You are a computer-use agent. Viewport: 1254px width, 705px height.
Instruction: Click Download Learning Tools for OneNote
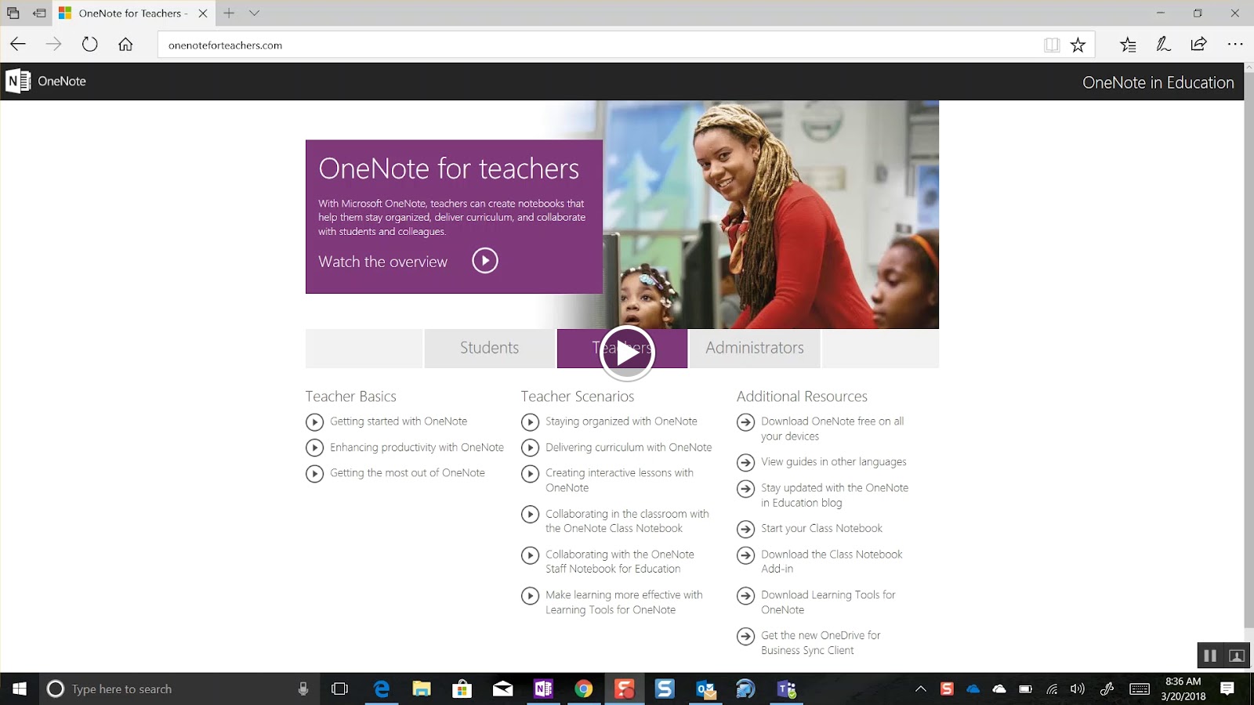[828, 602]
